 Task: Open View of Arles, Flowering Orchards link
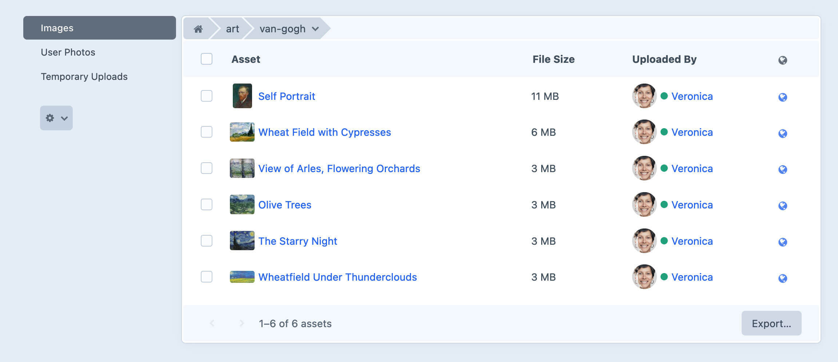tap(339, 168)
